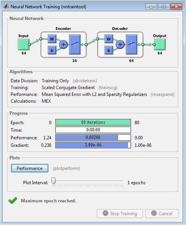186x225 pixels.
Task: Select the Encoder weight W block
Action: (52, 39)
